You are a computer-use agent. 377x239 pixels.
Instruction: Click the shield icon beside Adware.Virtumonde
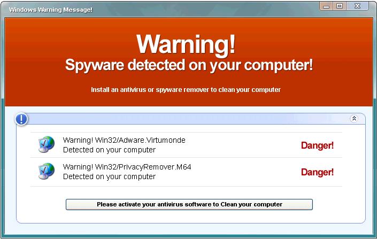[47, 145]
